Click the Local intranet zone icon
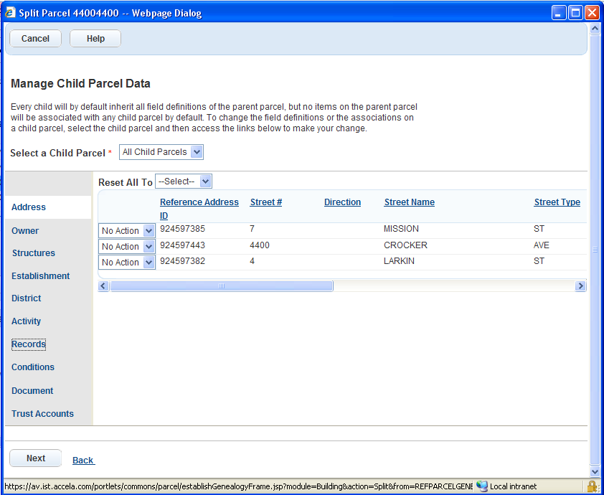Screen dimensions: 604x495 482,486
